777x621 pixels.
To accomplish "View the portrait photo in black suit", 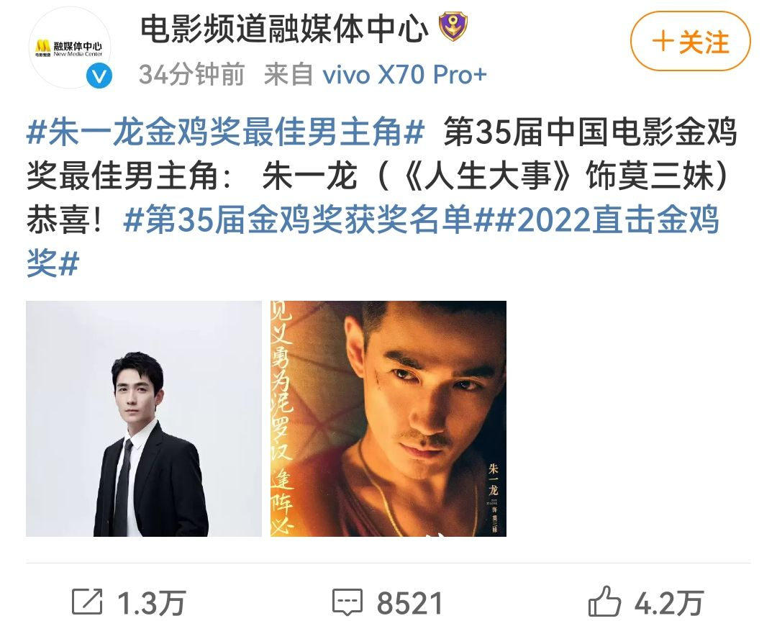I will coord(144,418).
